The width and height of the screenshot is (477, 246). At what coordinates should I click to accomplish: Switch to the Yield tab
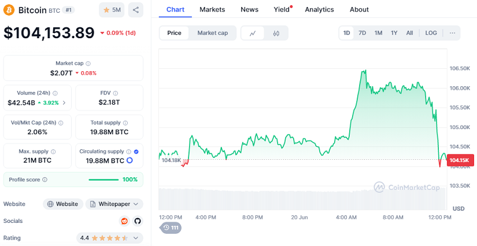click(x=282, y=9)
